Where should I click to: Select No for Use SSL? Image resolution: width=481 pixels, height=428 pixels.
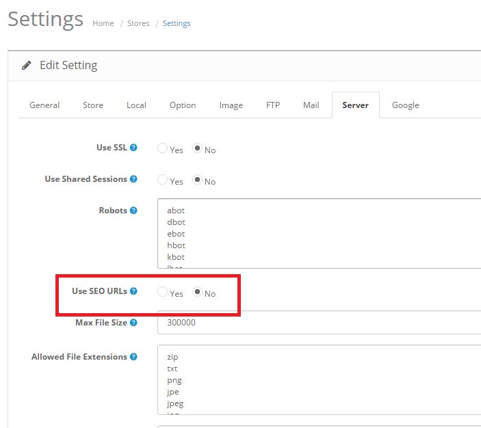[x=197, y=148]
